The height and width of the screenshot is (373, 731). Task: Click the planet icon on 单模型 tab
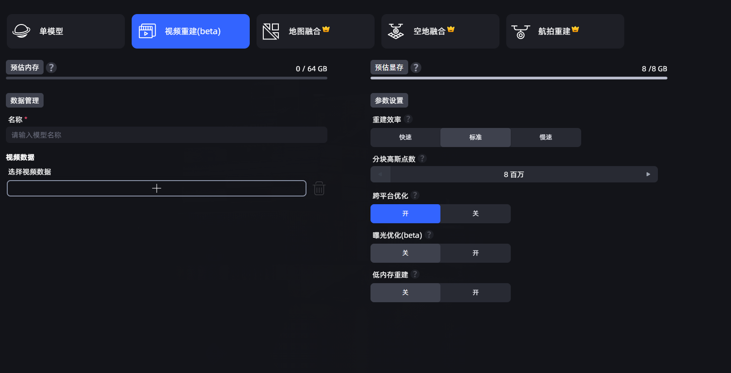(x=21, y=31)
